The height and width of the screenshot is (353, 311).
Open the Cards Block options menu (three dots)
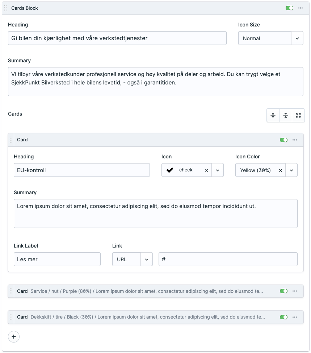[301, 8]
